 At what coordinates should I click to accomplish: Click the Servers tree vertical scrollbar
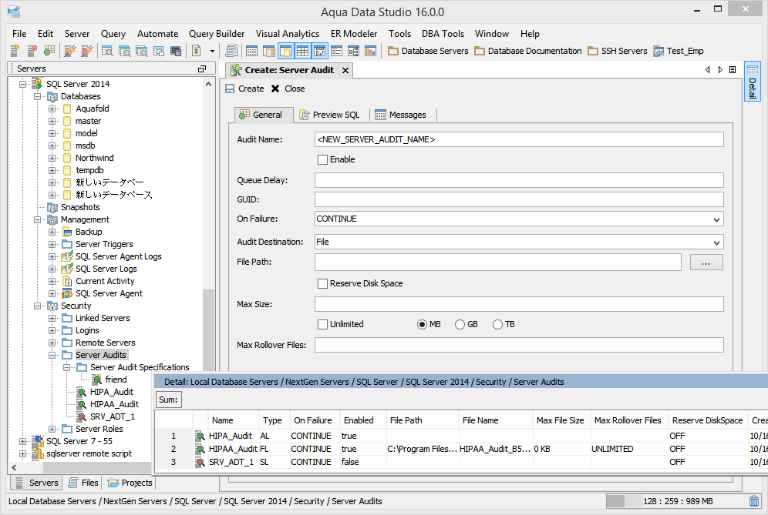(208, 330)
